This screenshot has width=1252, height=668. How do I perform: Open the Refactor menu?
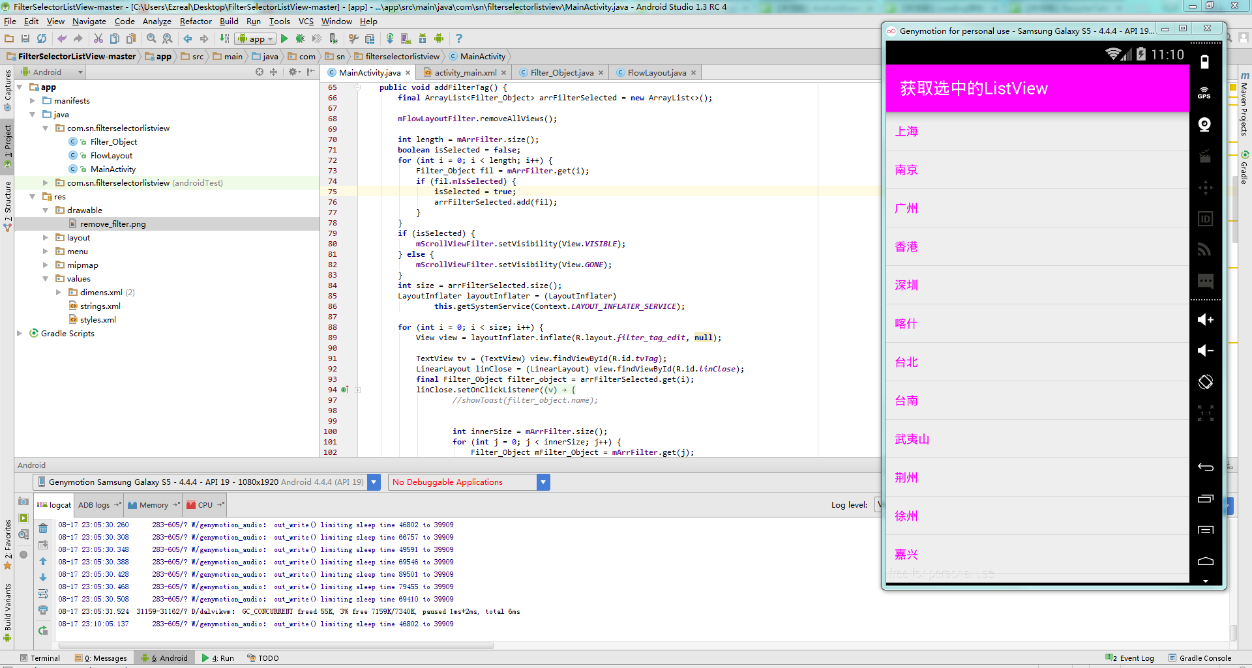[x=196, y=22]
